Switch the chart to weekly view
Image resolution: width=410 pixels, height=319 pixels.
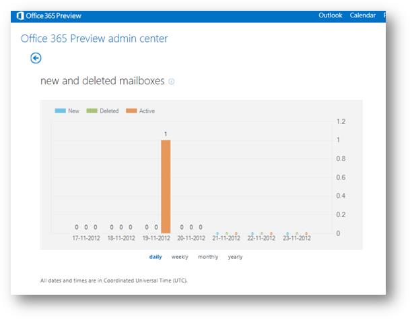coord(180,257)
